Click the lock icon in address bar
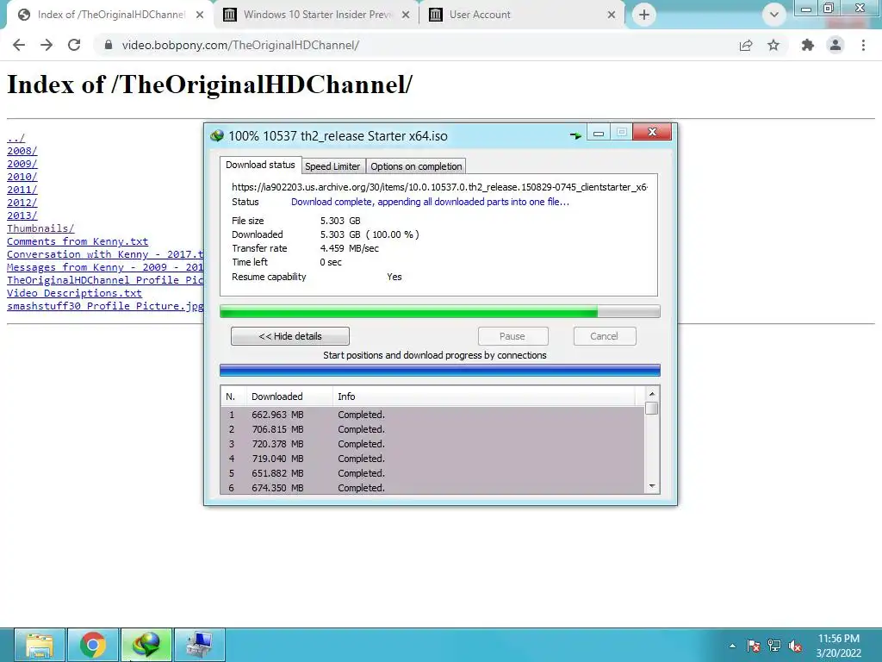This screenshot has width=882, height=662. tap(109, 45)
